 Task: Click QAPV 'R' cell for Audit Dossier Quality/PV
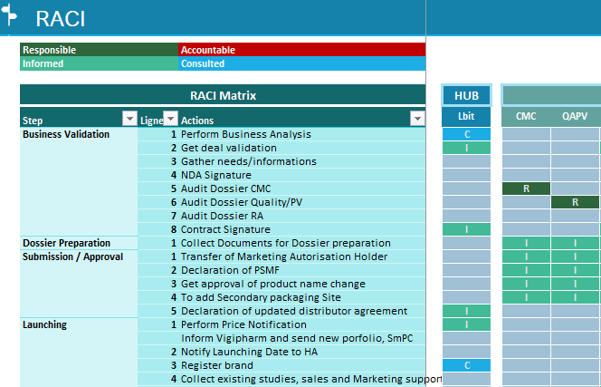[x=575, y=202]
